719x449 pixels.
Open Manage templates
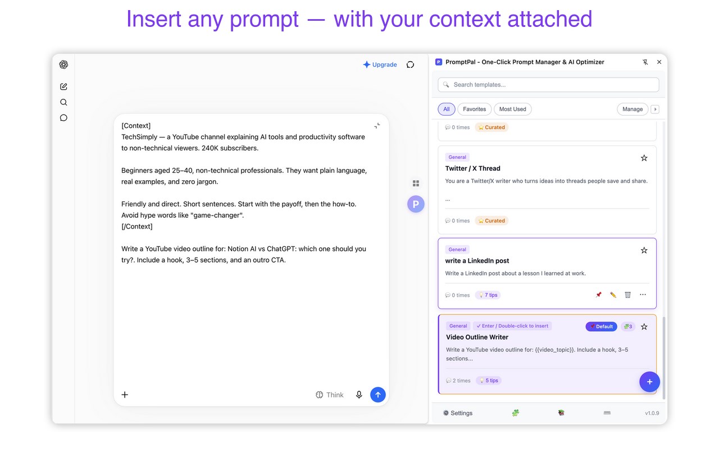632,109
